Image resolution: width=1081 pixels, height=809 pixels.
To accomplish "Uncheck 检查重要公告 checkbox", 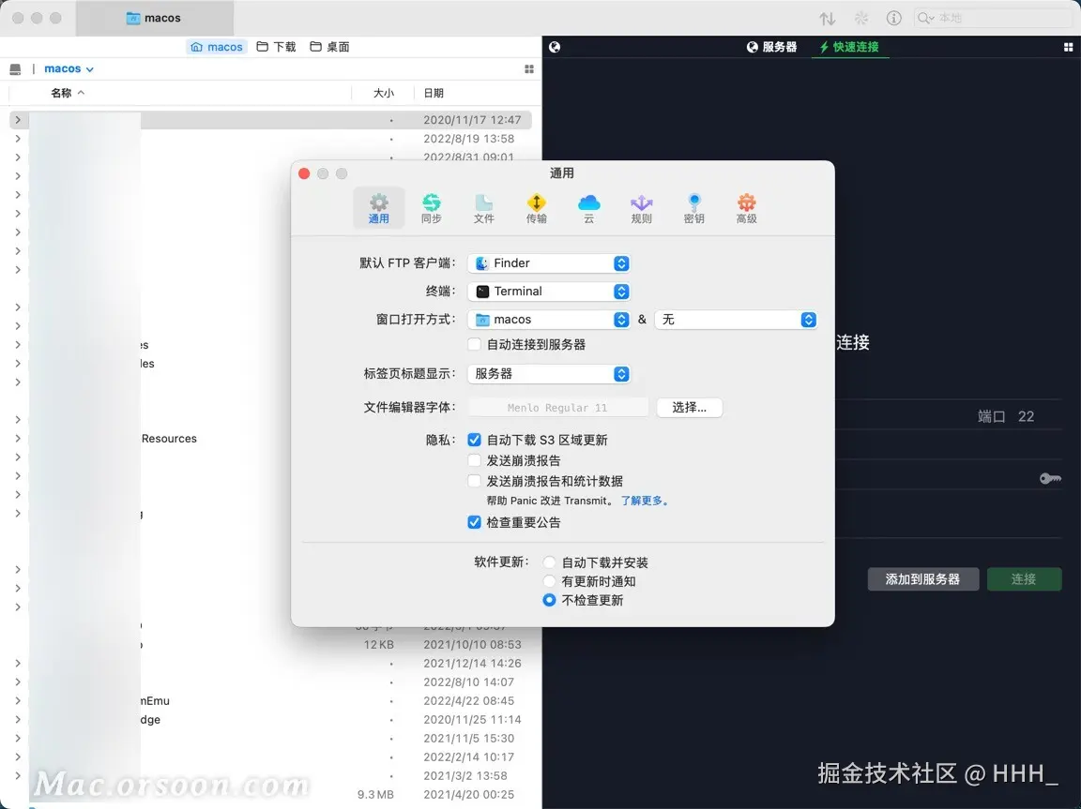I will pyautogui.click(x=474, y=522).
